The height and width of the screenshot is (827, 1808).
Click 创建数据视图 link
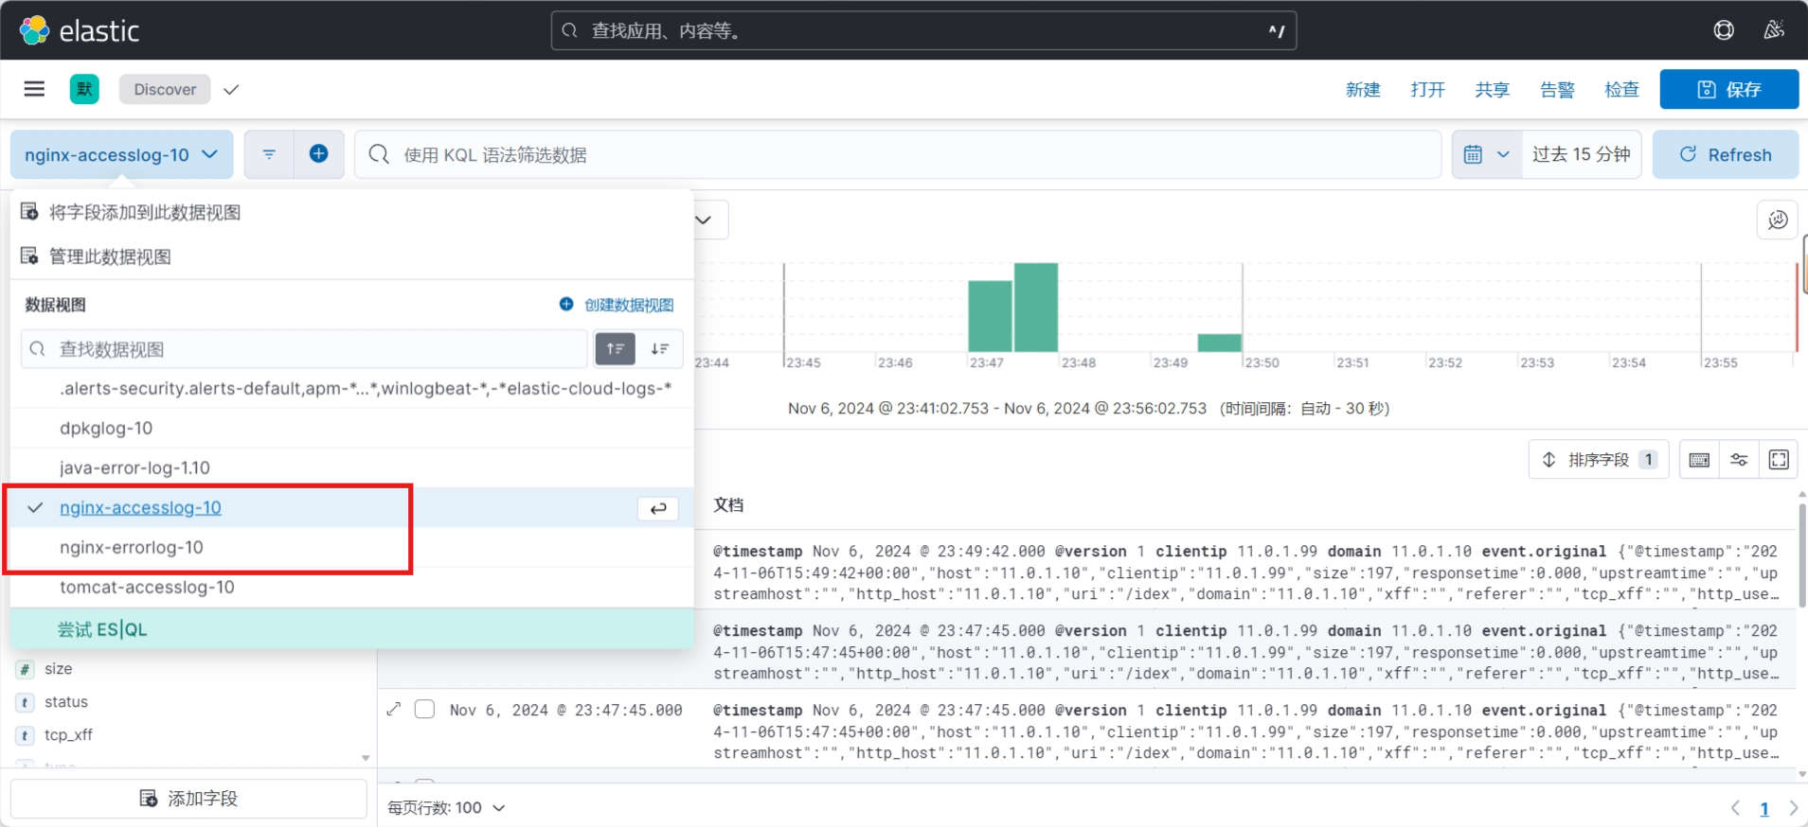pos(617,305)
